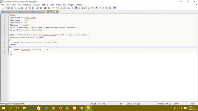Show hidden tray icons chevron

(171, 108)
